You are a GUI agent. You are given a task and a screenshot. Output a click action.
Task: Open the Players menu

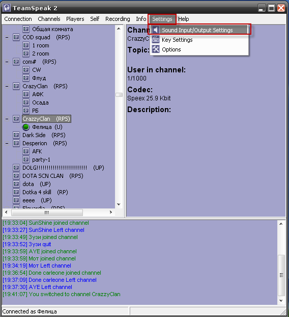click(x=75, y=19)
